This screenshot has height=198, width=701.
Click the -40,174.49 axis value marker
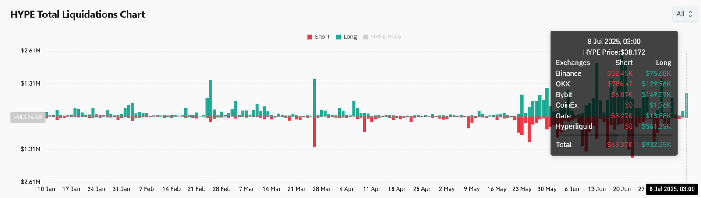(28, 117)
